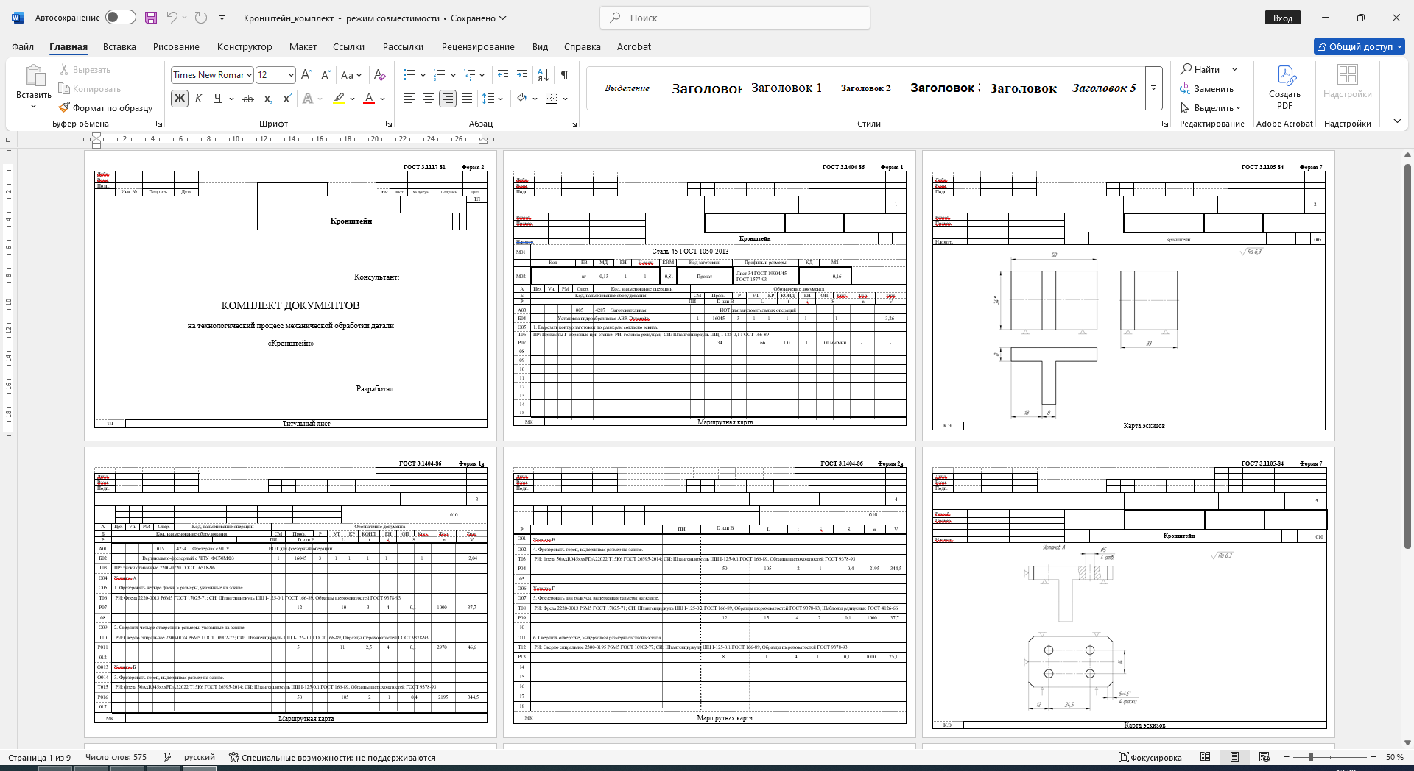Switch to the Рецензирование tab
This screenshot has height=771, width=1414.
478,46
